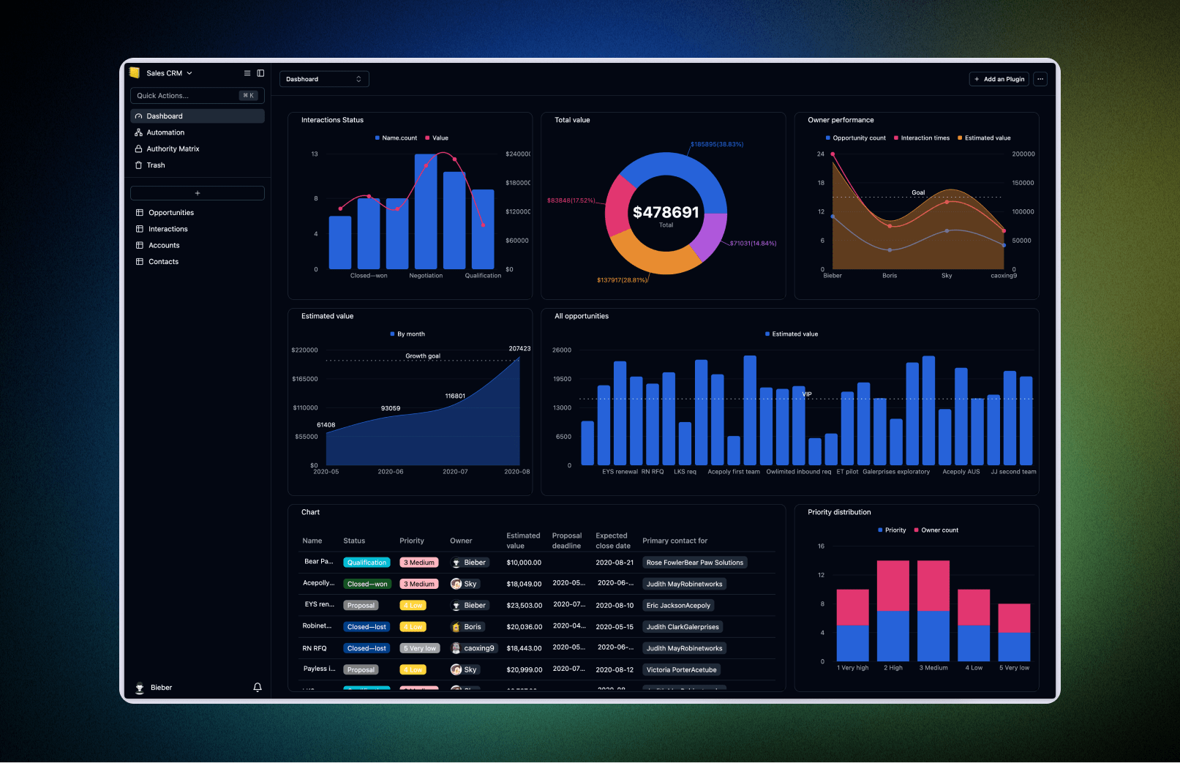Viewport: 1180px width, 763px height.
Task: Click the 2020-08-21 expected close date
Action: click(615, 563)
